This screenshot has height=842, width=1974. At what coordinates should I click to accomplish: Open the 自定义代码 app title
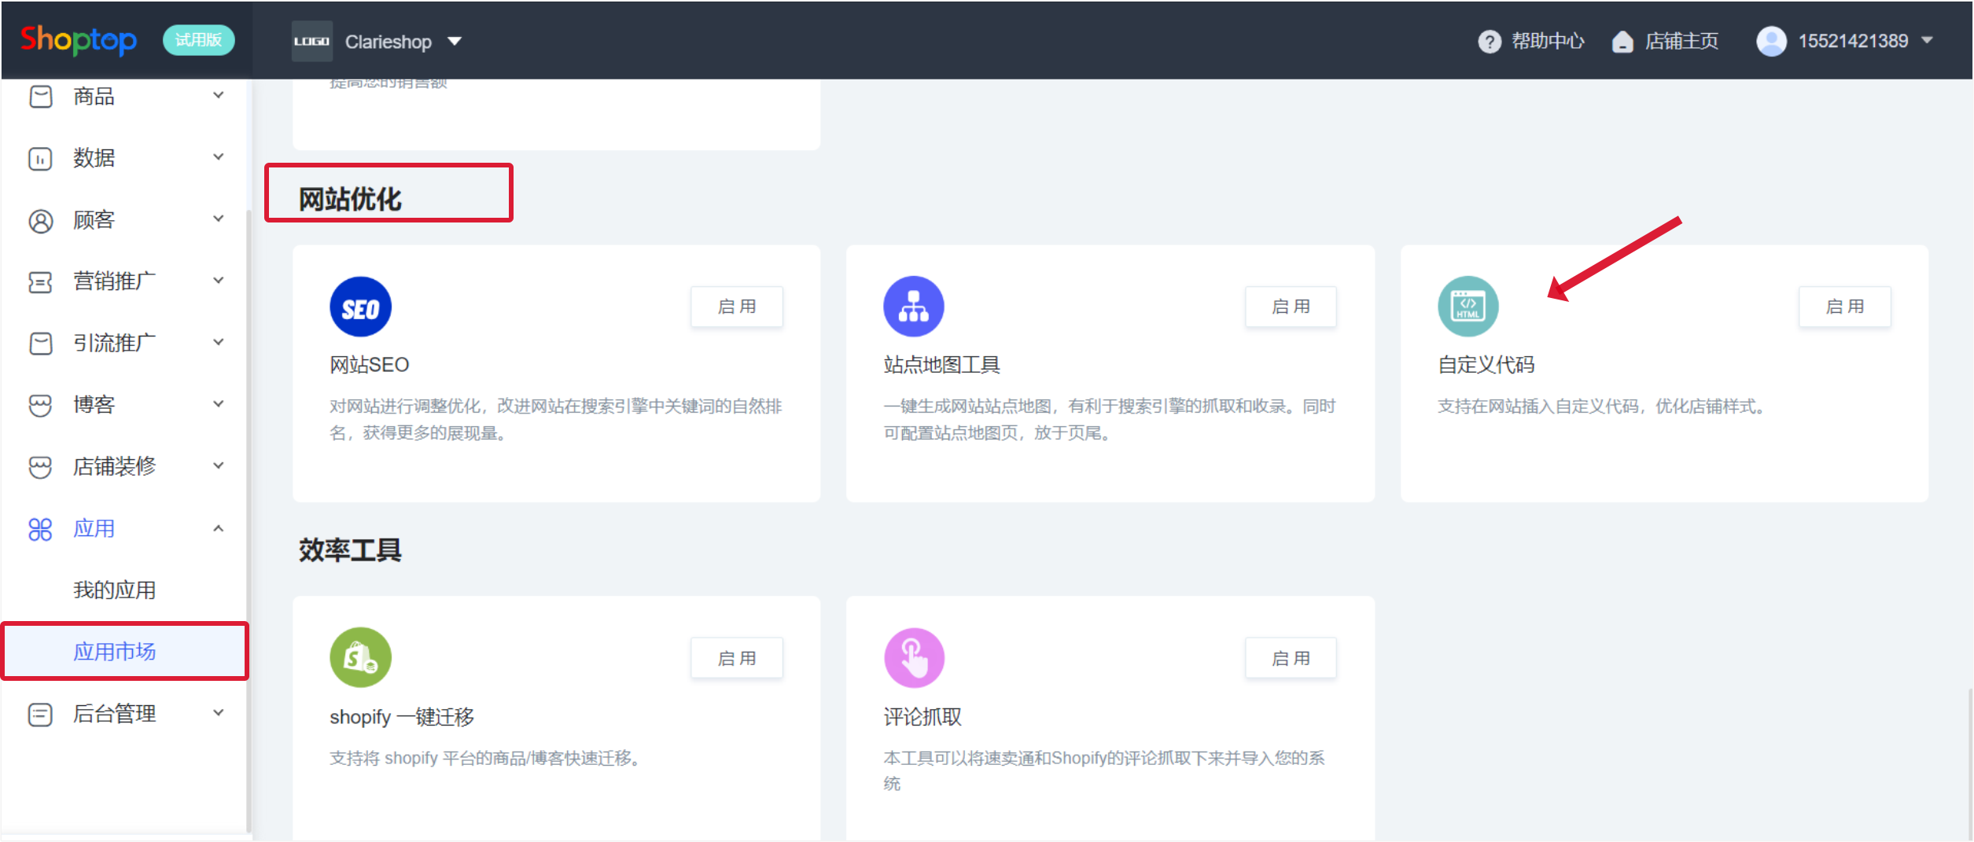1486,365
